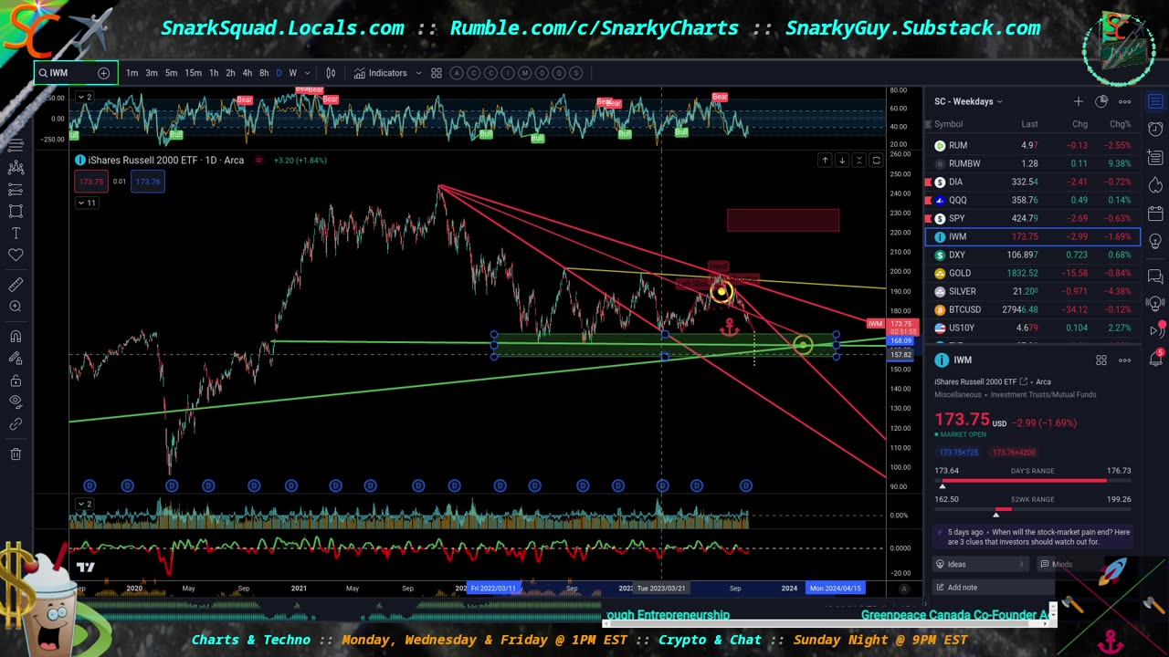Toggle Hide All Drawings eye icon
Screen dimensions: 1169x657
[x=16, y=402]
